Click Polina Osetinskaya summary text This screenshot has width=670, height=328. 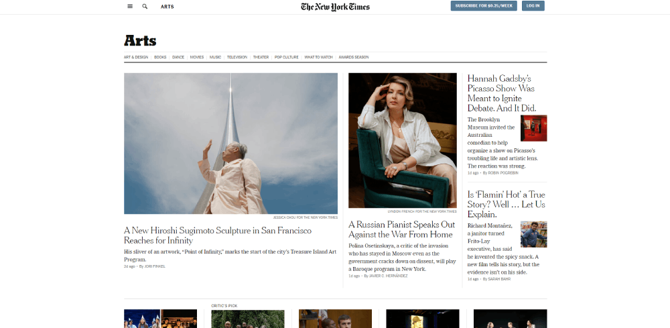[401, 258]
